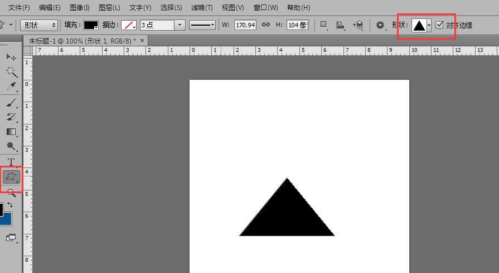Viewport: 499px width, 273px height.
Task: Click the black fill color swatch
Action: pyautogui.click(x=91, y=25)
